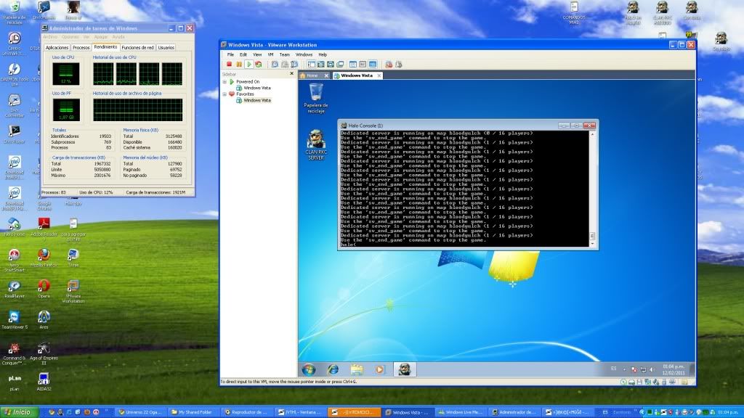Viewport: 744px width, 418px height.
Task: Switch to My Shared Folder taskbar window
Action: point(193,412)
